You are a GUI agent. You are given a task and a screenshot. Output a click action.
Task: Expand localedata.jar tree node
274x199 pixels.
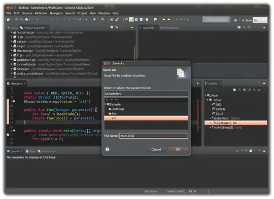click(12, 64)
